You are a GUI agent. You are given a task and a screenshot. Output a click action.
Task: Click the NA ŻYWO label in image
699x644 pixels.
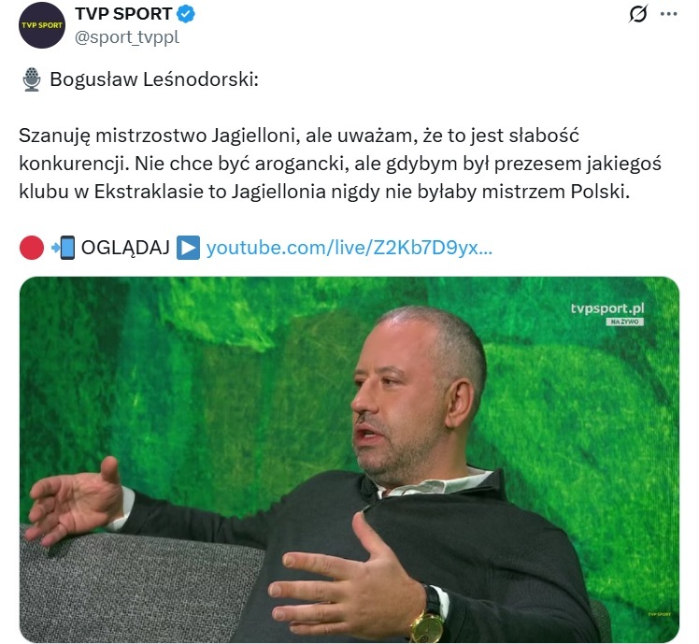click(x=624, y=322)
